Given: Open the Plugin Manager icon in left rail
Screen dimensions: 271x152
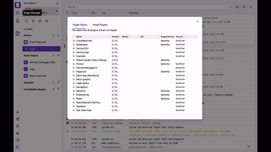Looking at the screenshot, I should tap(18, 13).
